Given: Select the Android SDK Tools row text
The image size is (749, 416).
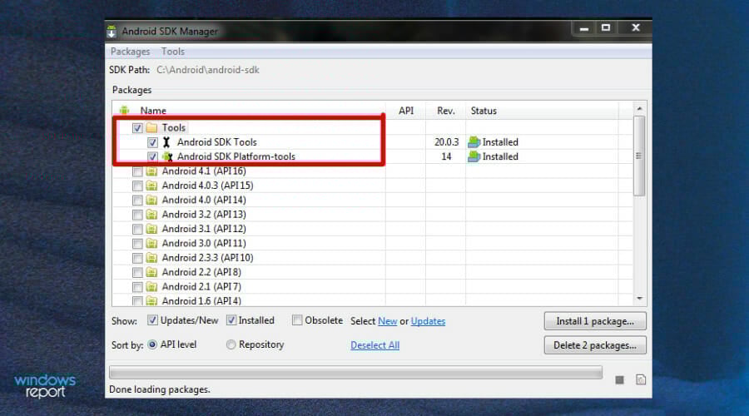Looking at the screenshot, I should click(x=217, y=141).
